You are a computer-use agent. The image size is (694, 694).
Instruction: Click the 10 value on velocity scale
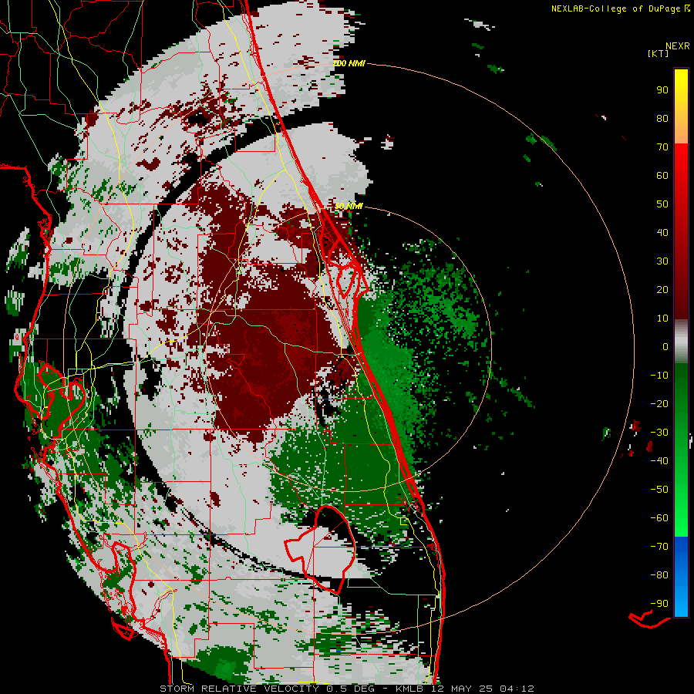pos(662,318)
